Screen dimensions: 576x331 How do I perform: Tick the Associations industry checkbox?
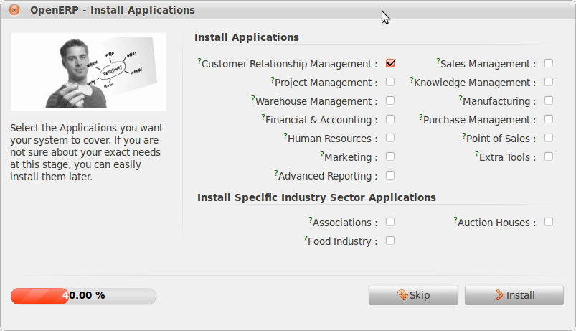point(390,222)
